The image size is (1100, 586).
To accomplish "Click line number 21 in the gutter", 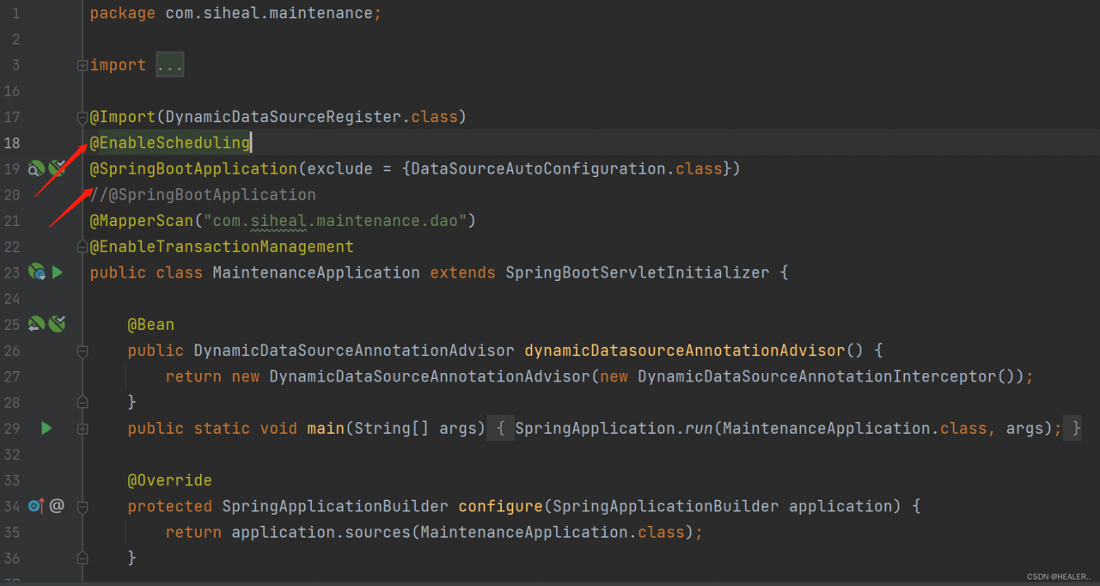I will (12, 221).
